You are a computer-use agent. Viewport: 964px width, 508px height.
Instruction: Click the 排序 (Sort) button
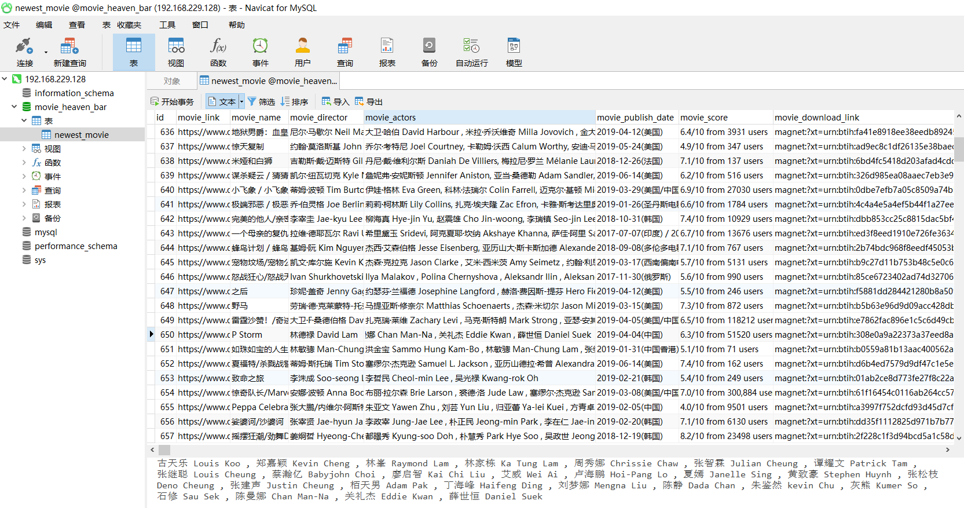pos(294,102)
